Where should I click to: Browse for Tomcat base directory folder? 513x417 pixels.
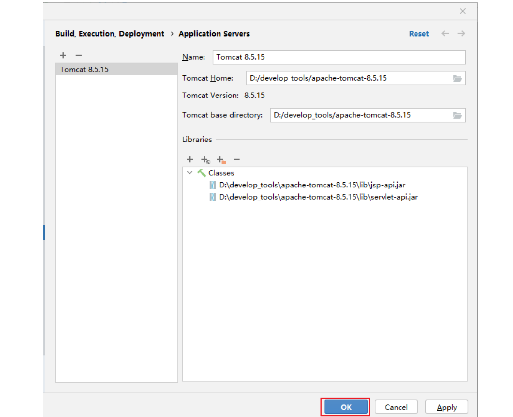(x=457, y=115)
